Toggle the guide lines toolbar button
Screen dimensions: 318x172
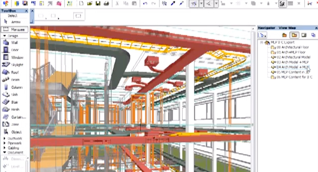pos(194,4)
